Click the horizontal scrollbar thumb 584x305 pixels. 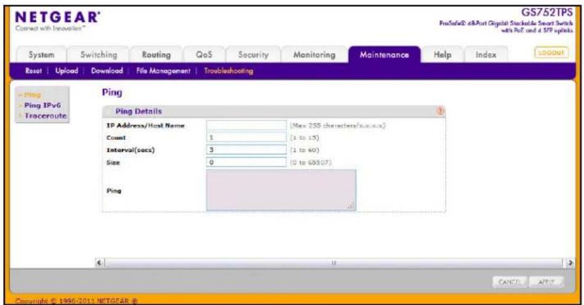click(334, 262)
